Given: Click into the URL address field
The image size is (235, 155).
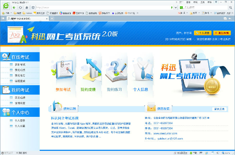Looking at the screenshot, I should (103, 8).
